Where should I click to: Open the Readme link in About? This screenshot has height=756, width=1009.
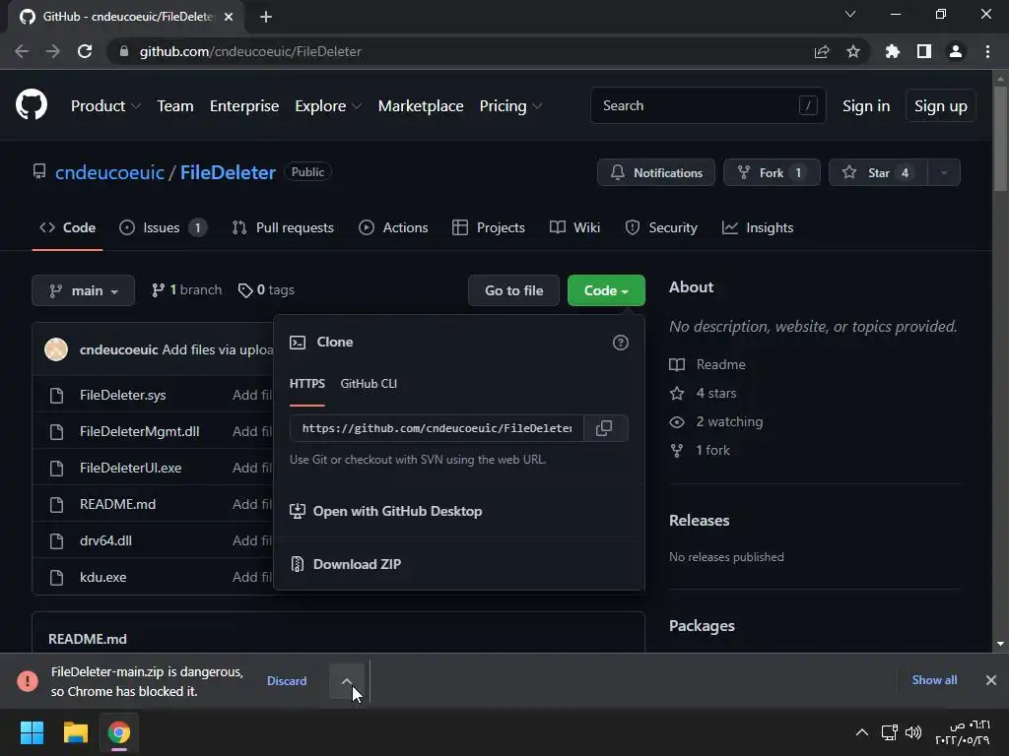point(720,364)
